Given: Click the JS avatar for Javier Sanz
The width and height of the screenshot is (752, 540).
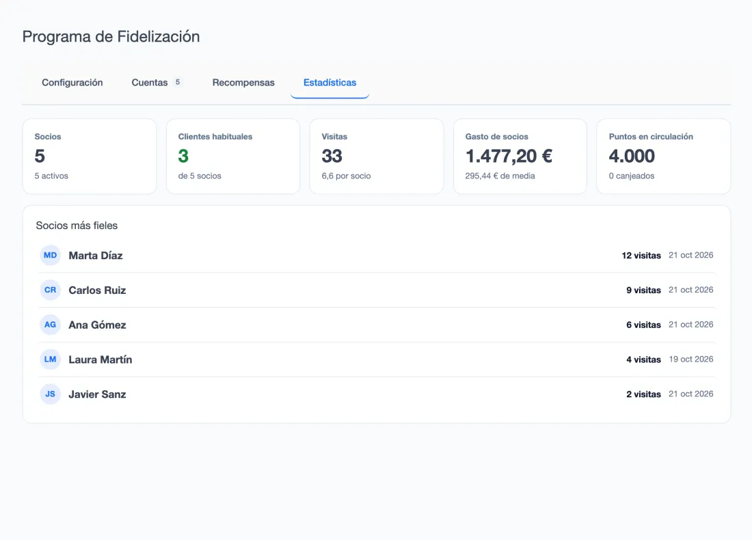Looking at the screenshot, I should pyautogui.click(x=51, y=394).
